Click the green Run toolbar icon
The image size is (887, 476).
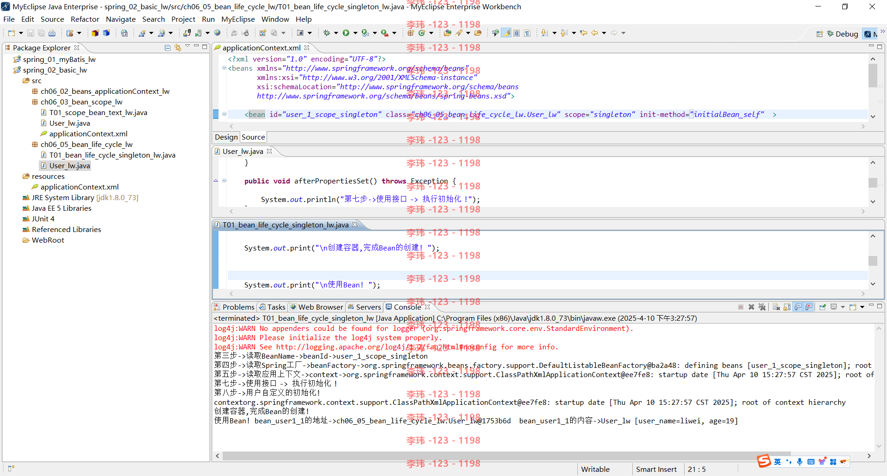tap(346, 33)
